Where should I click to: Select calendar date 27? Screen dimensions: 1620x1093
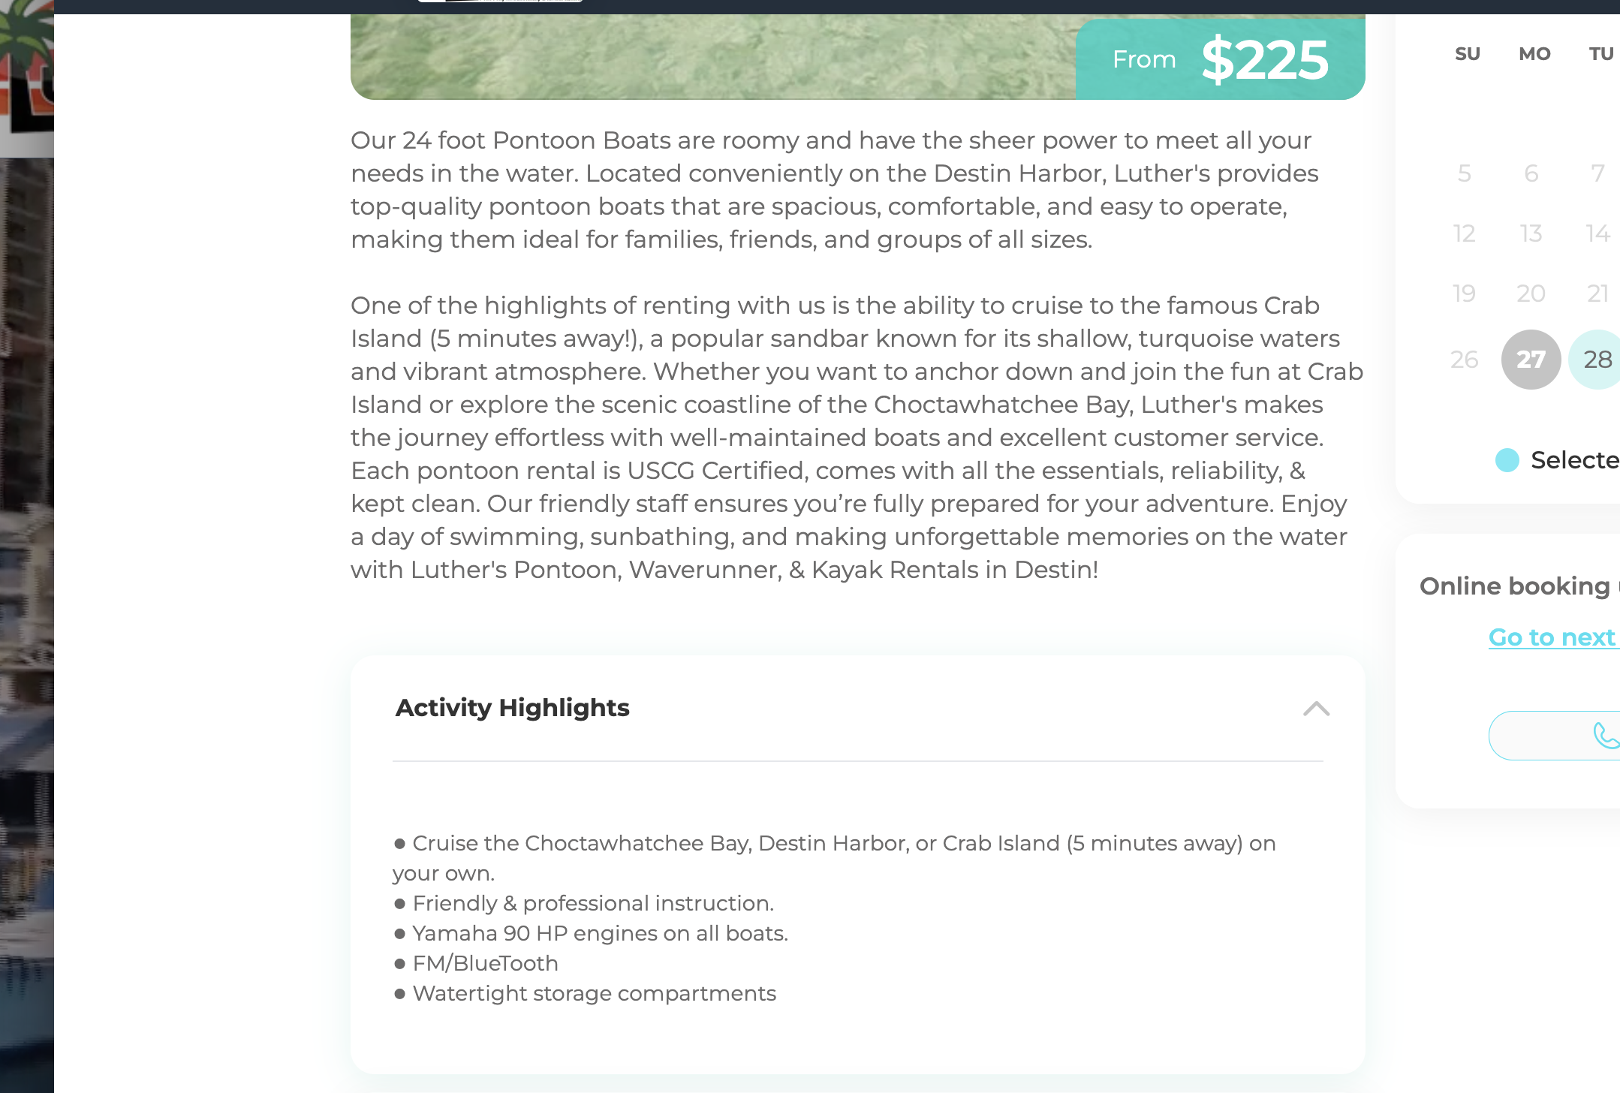tap(1531, 360)
